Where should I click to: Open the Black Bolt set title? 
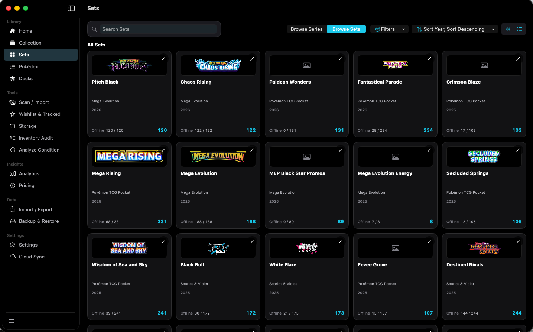tap(192, 264)
